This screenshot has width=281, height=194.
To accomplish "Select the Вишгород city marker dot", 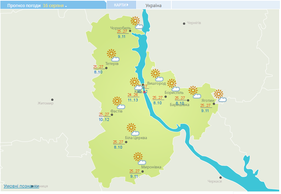I will click(x=143, y=85).
